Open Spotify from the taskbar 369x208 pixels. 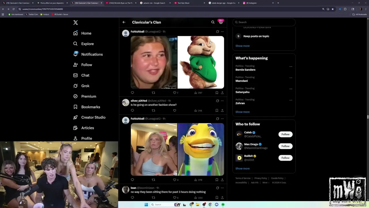coord(223,205)
